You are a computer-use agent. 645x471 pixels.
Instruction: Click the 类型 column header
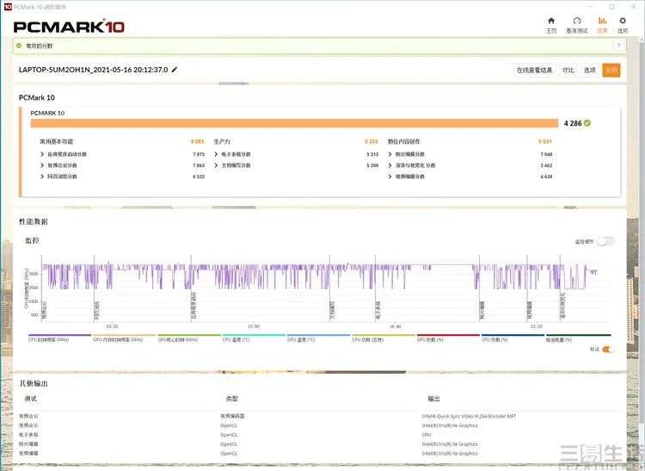[x=232, y=399]
